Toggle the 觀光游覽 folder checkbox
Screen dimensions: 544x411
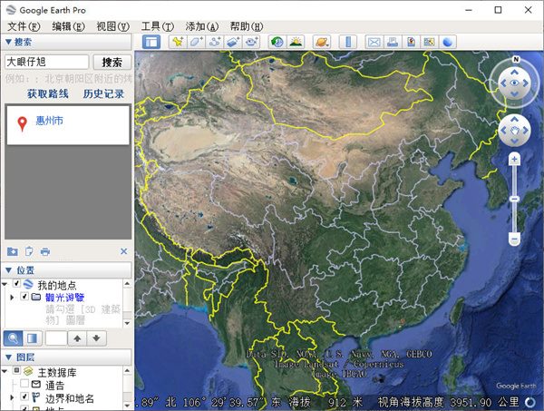[24, 297]
